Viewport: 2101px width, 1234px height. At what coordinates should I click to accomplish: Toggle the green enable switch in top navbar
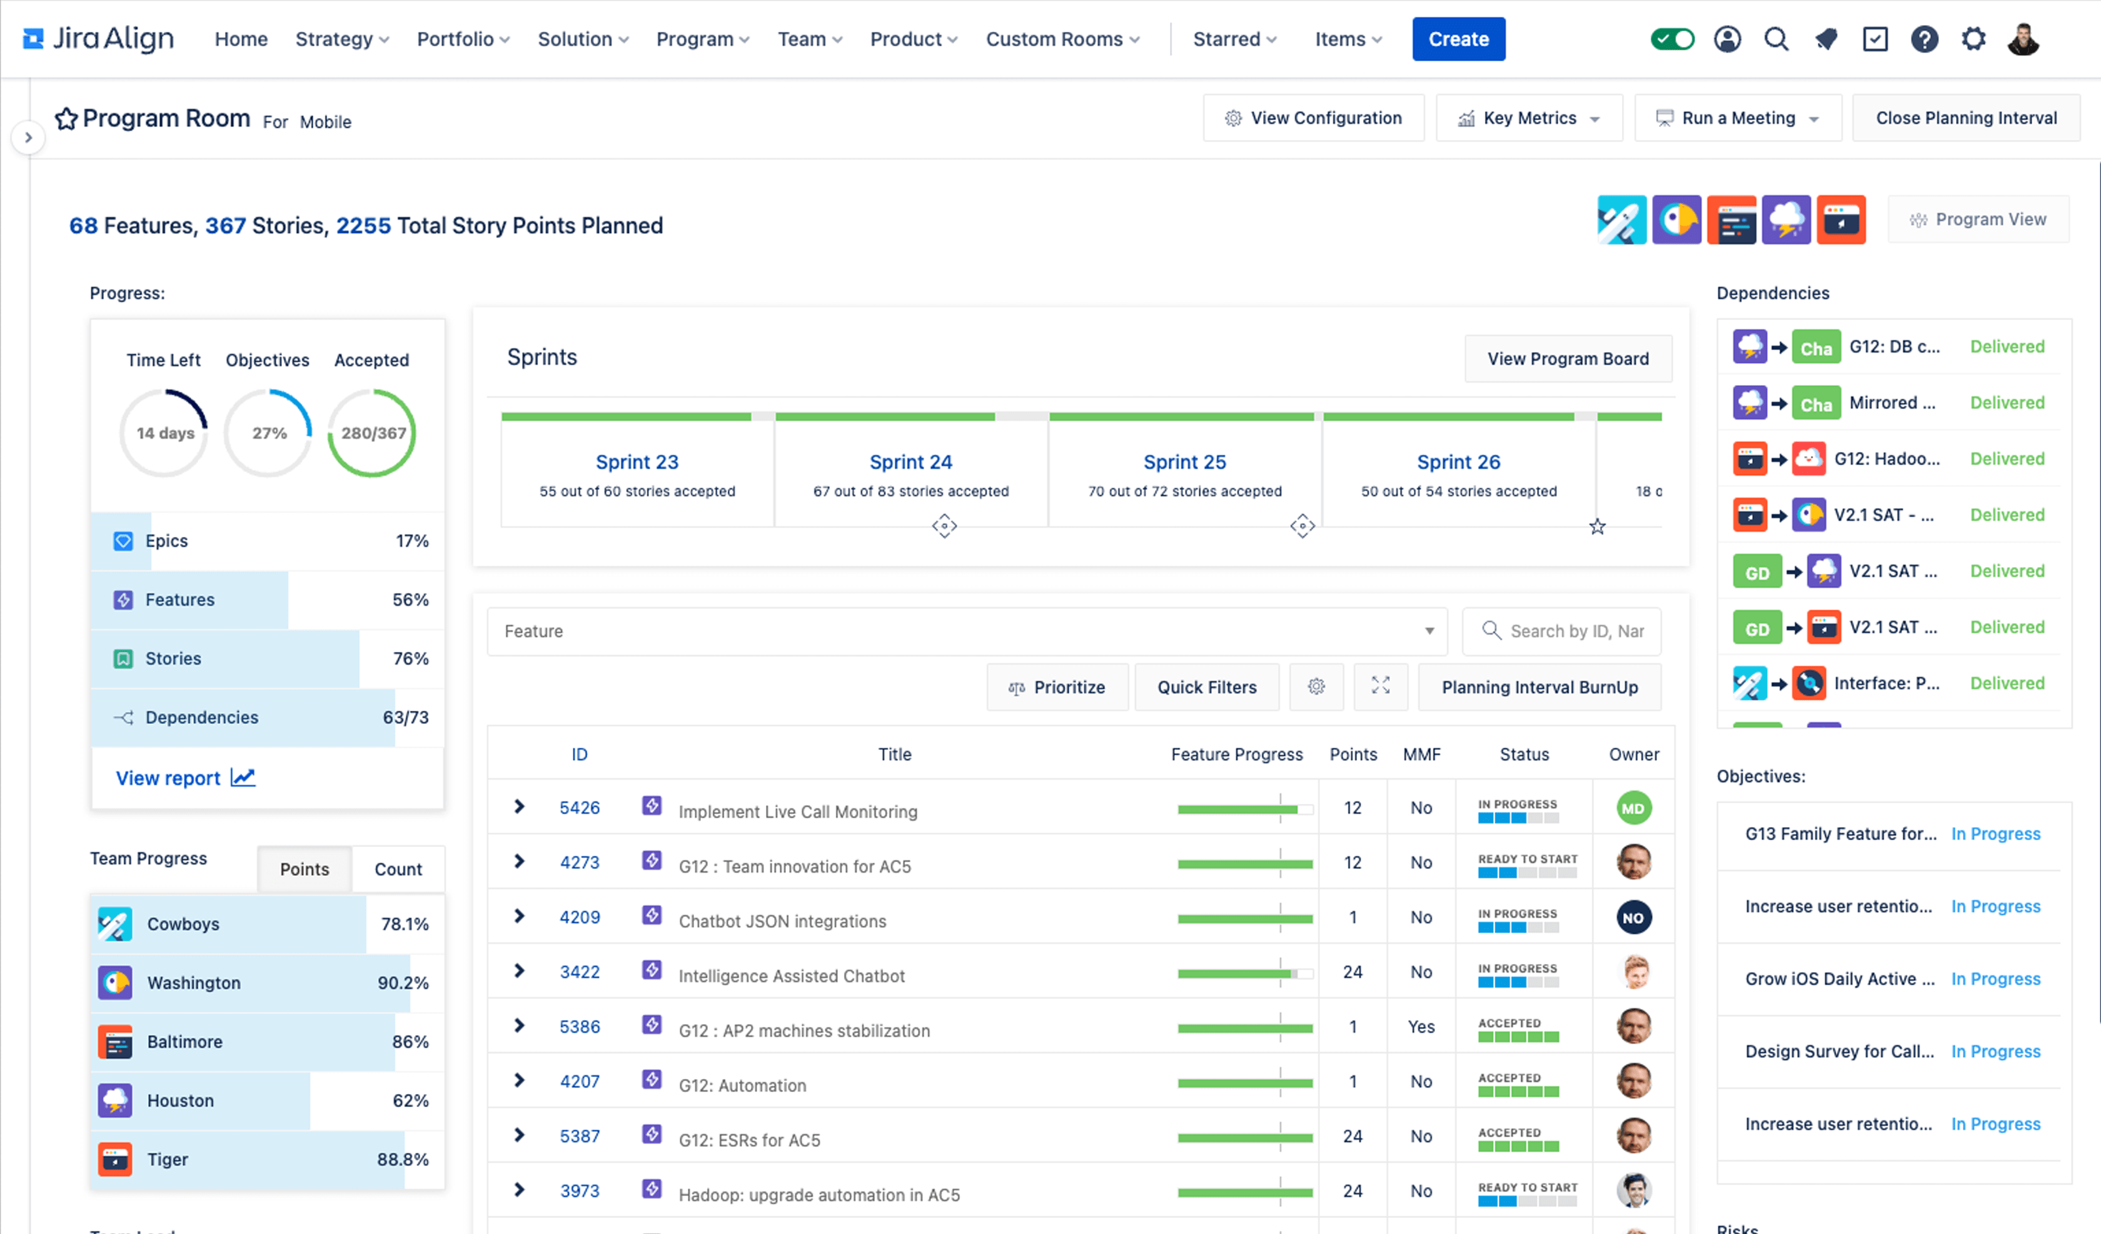point(1672,38)
